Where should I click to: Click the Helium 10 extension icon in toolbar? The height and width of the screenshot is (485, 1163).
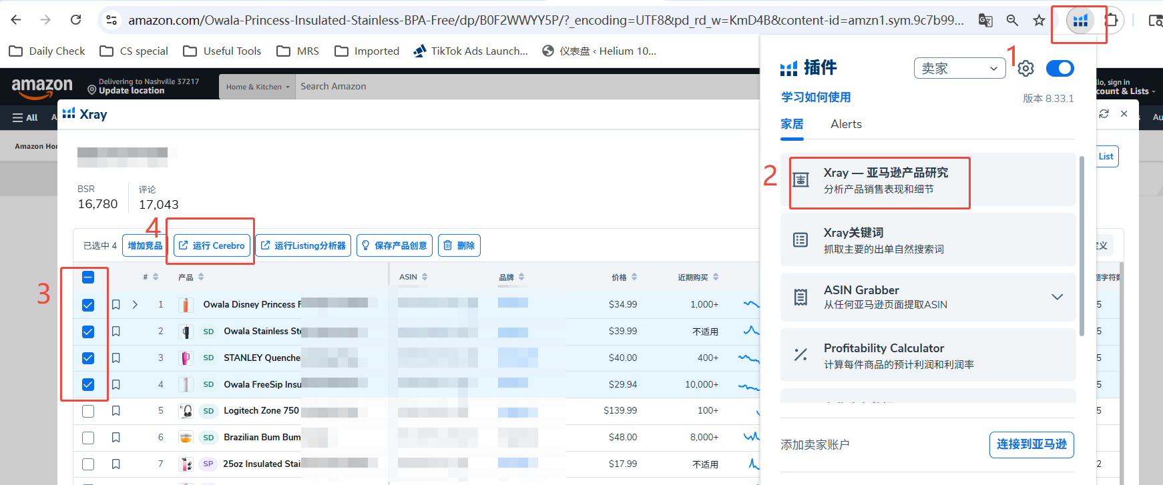pyautogui.click(x=1080, y=21)
